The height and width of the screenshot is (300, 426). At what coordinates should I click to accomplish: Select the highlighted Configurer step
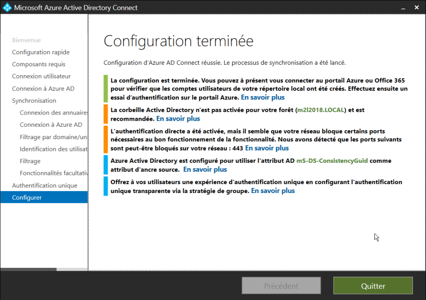[x=44, y=197]
